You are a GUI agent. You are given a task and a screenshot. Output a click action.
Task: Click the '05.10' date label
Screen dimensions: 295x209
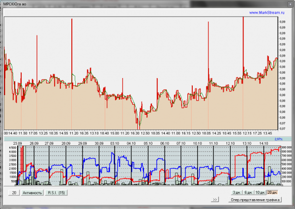coord(148,143)
